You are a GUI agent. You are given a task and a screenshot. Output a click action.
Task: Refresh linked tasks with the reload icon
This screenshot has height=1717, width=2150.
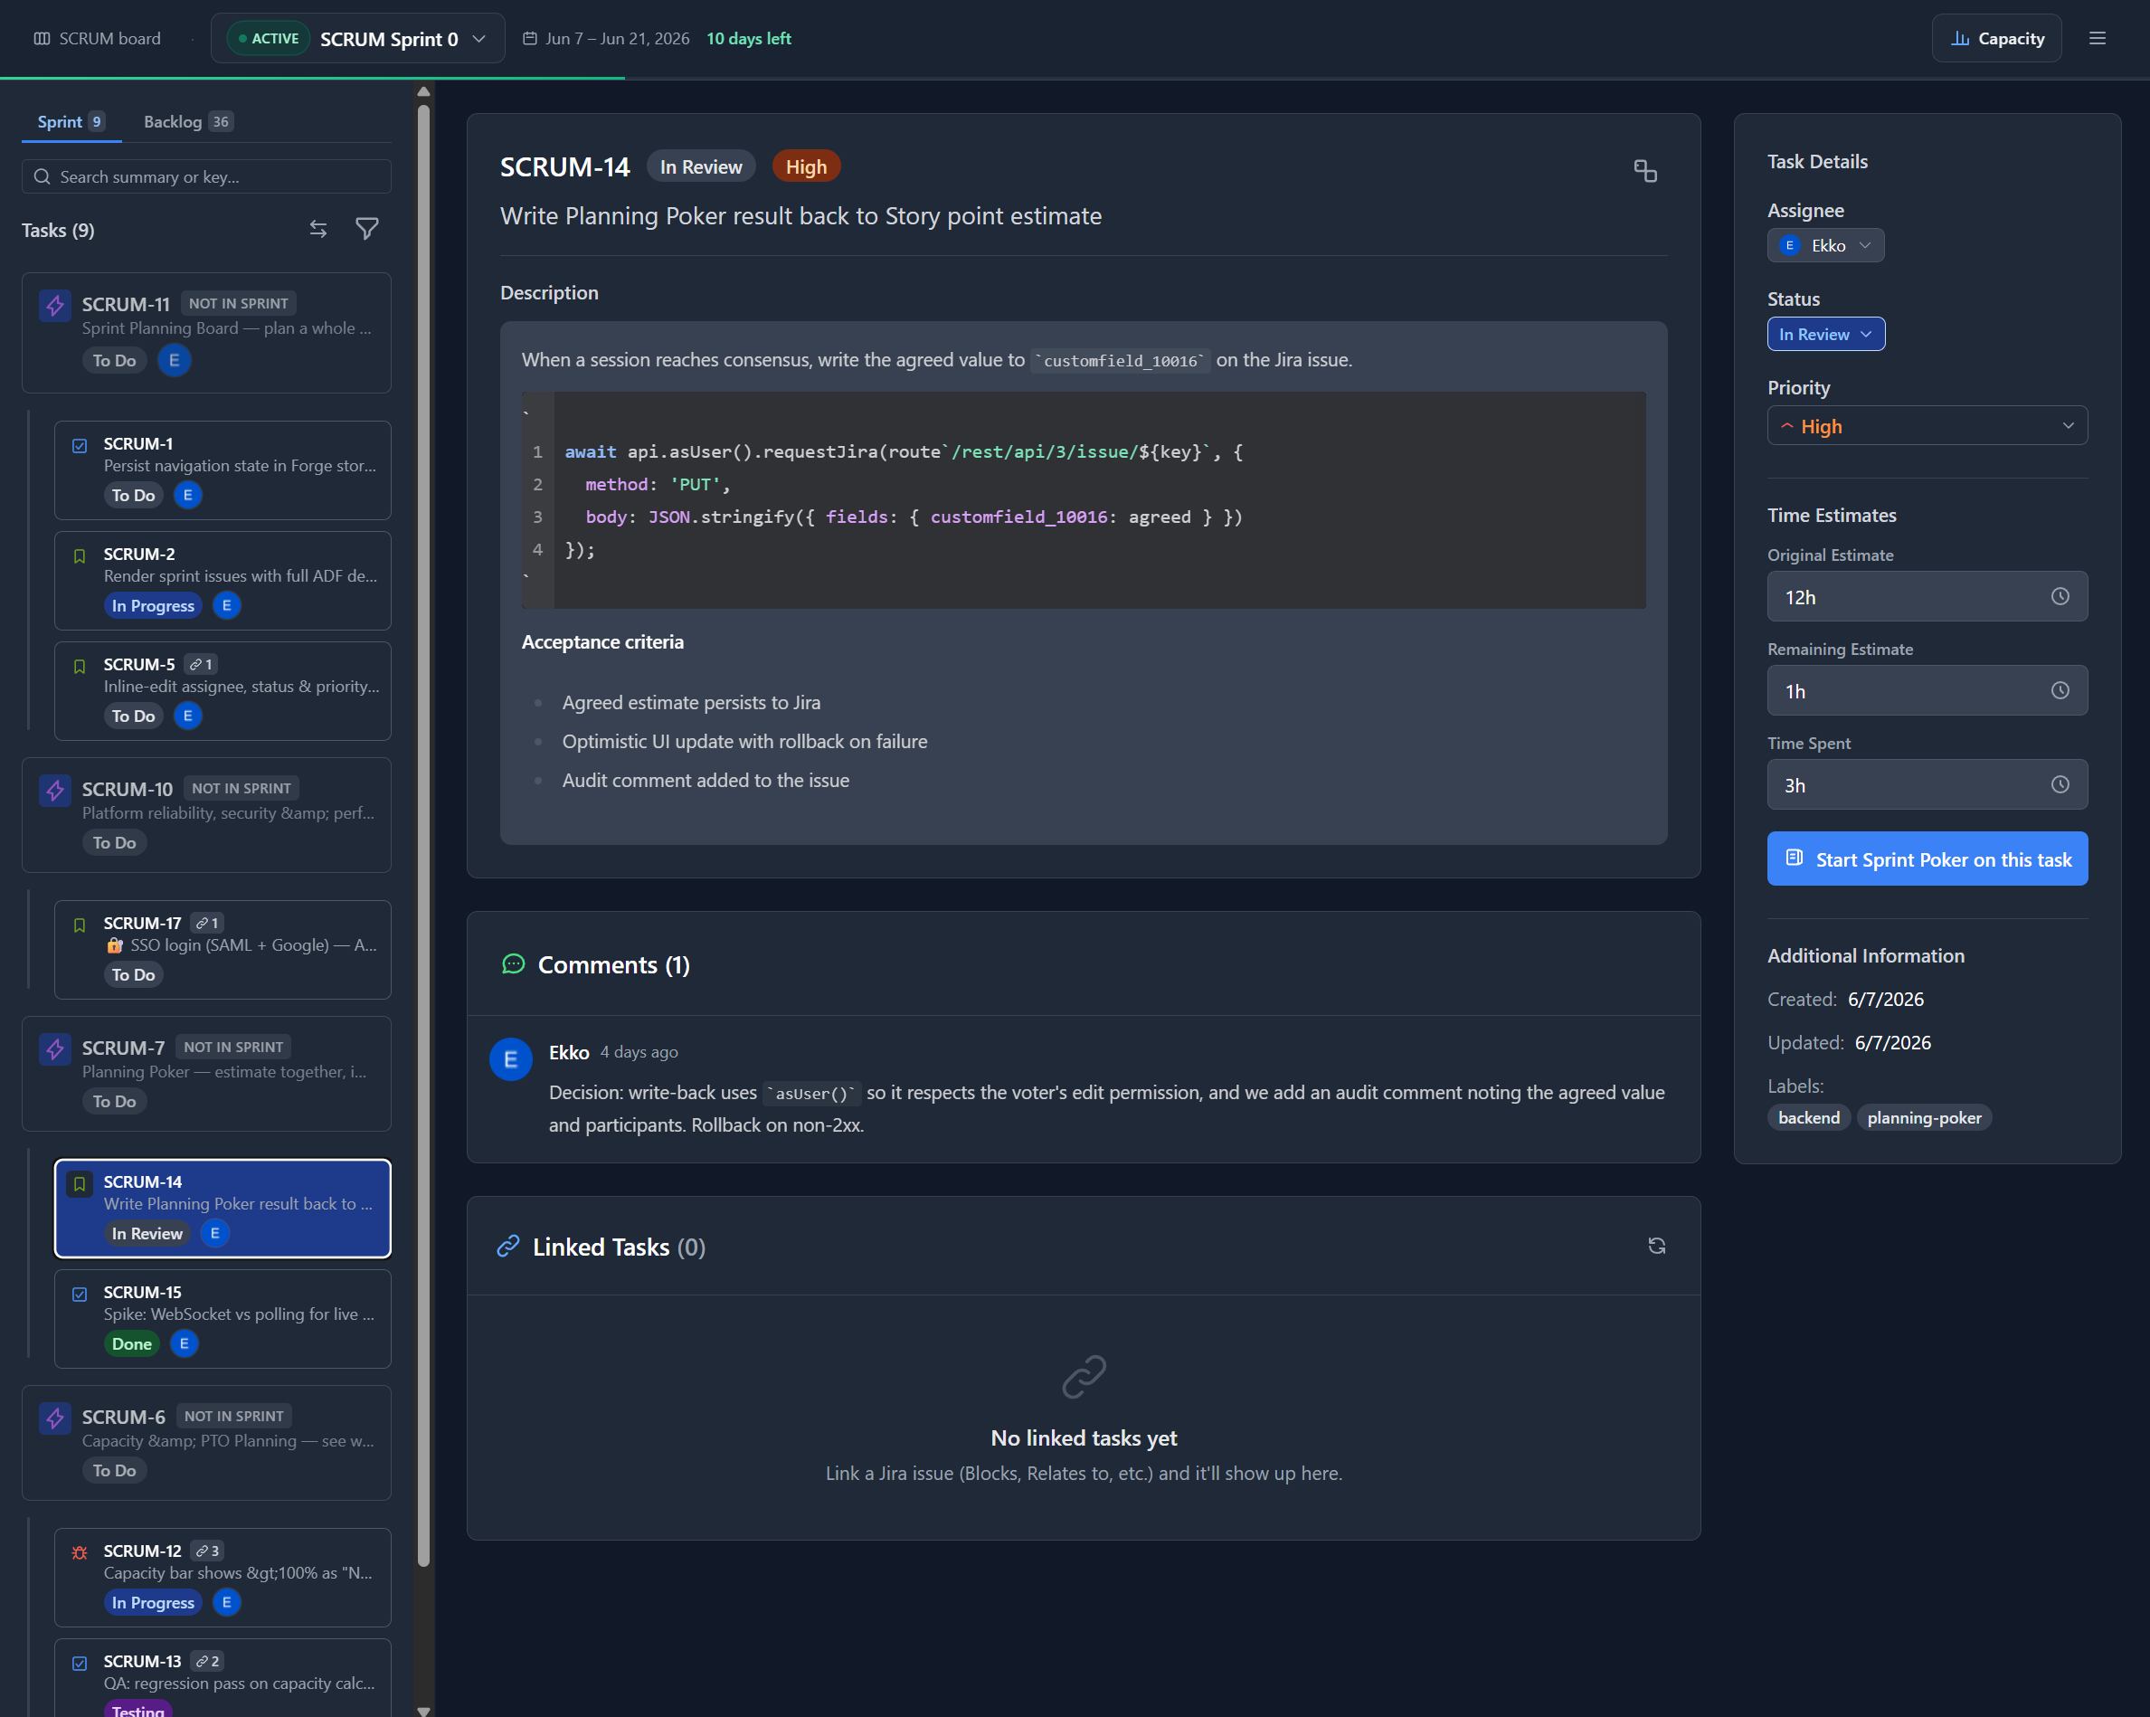click(1656, 1246)
